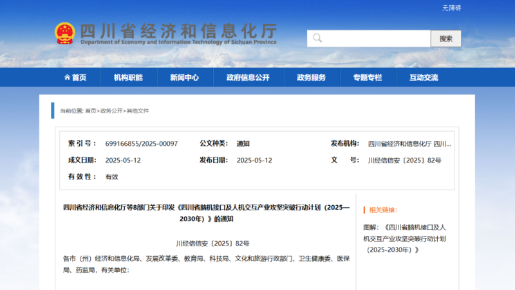Screen dimensions: 515x290
Task: Open 政务服务 from the nav bar
Action: pos(311,78)
